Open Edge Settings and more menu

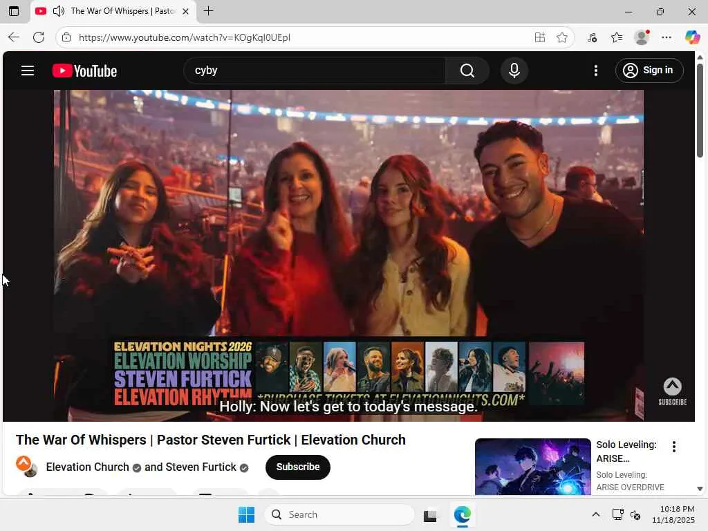click(x=667, y=37)
